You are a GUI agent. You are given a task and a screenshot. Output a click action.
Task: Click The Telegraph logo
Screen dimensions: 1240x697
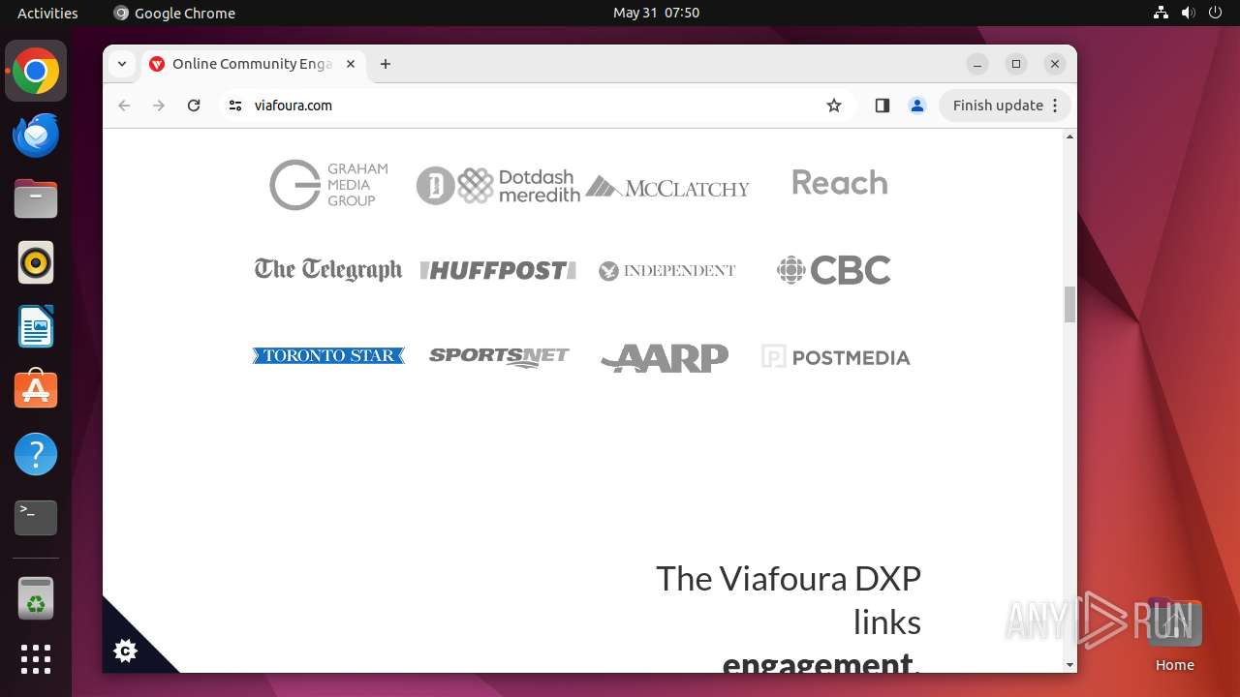coord(328,270)
